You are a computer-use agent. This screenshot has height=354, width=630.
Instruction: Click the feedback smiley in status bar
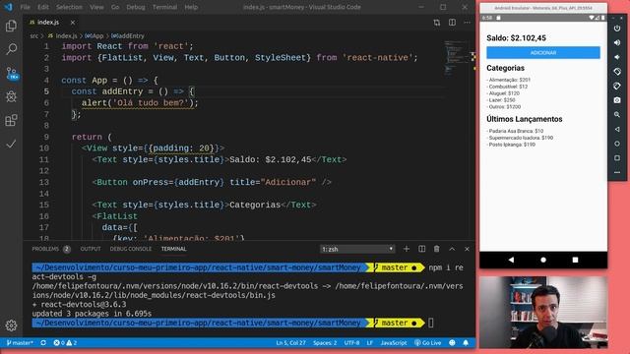click(452, 343)
